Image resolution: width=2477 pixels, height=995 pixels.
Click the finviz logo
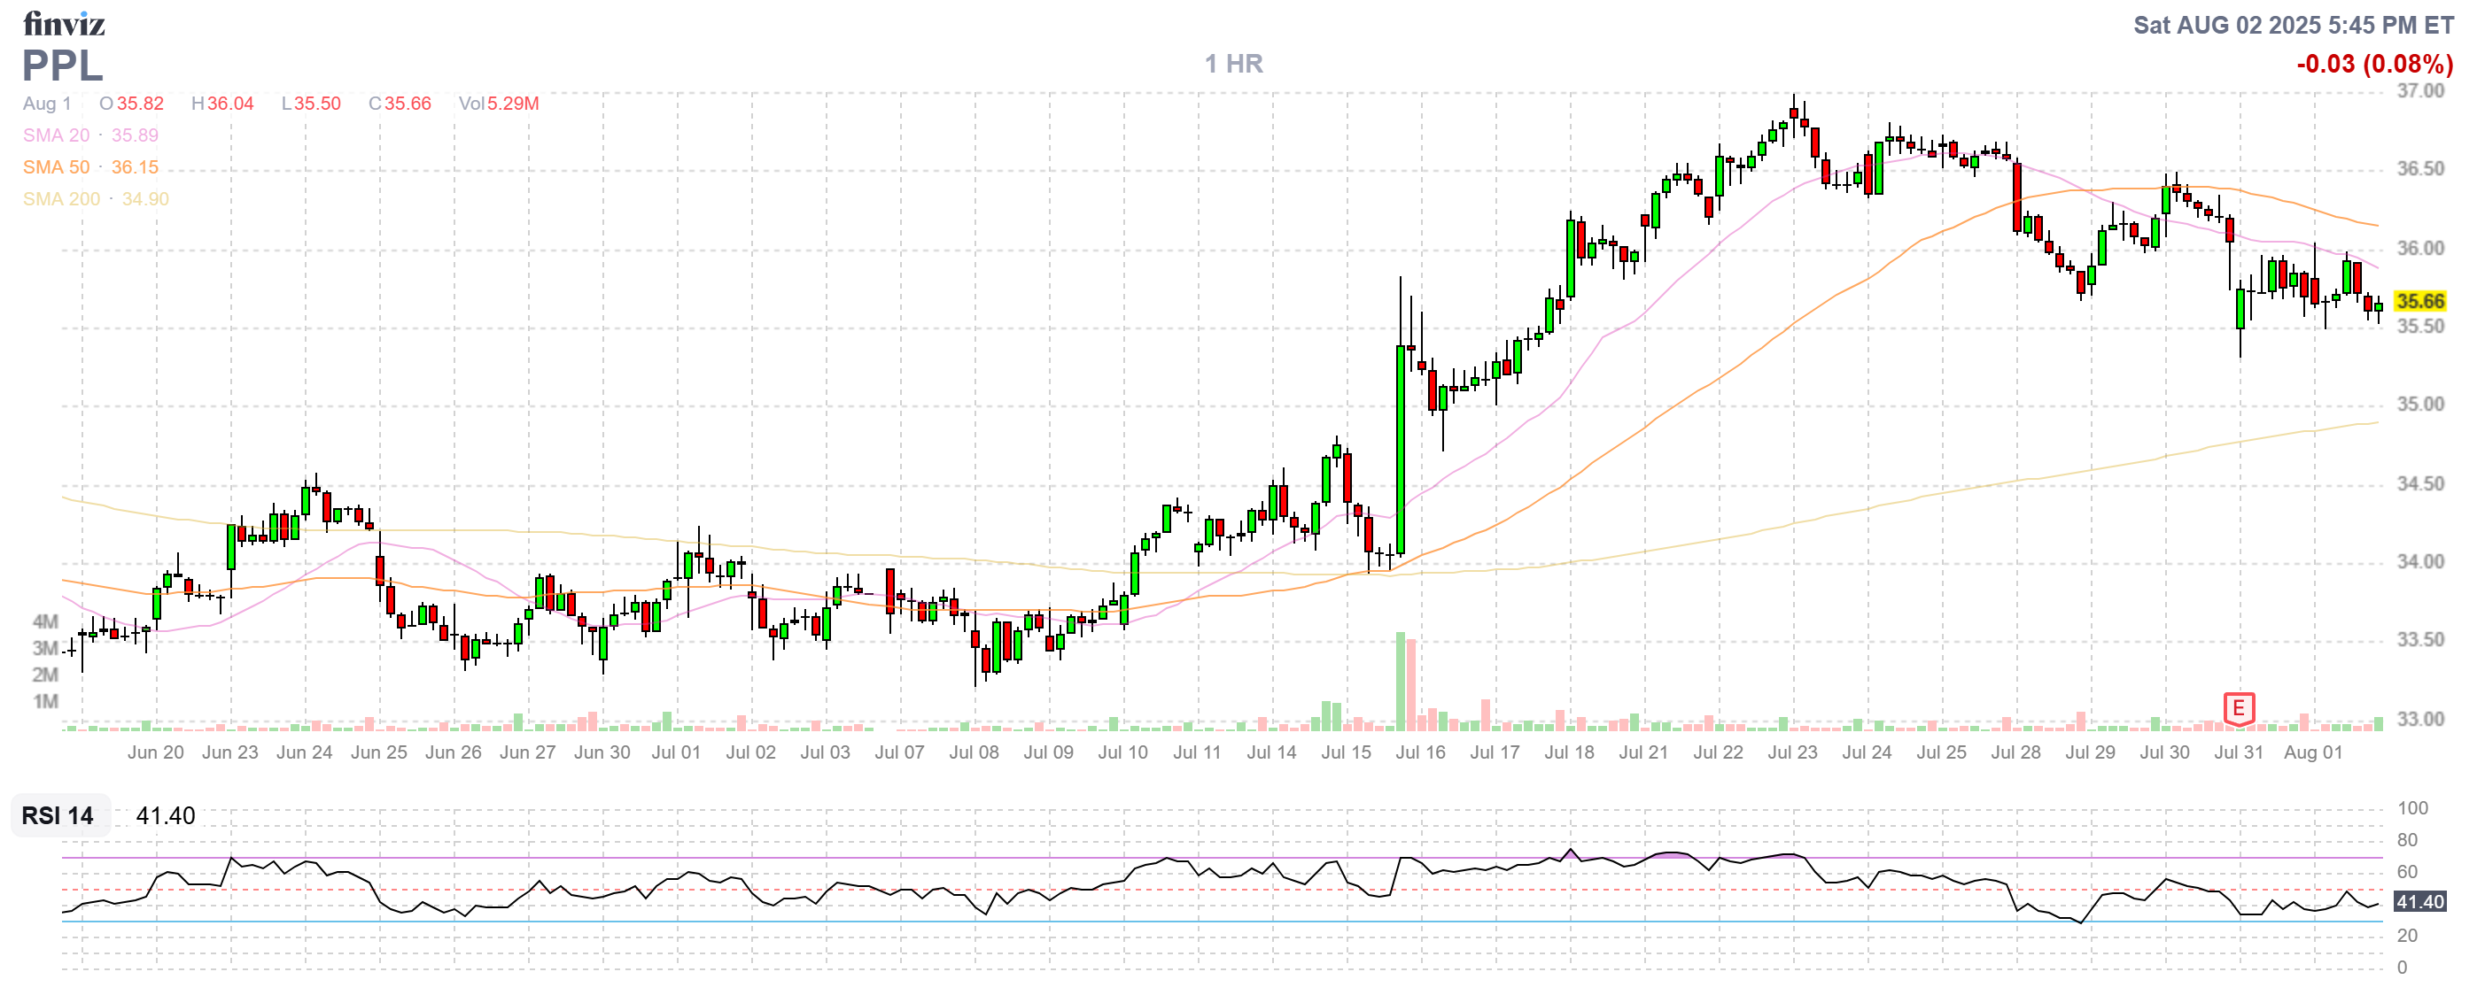64,23
